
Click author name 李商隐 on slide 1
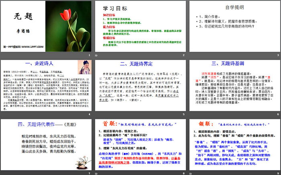pyautogui.click(x=23, y=31)
